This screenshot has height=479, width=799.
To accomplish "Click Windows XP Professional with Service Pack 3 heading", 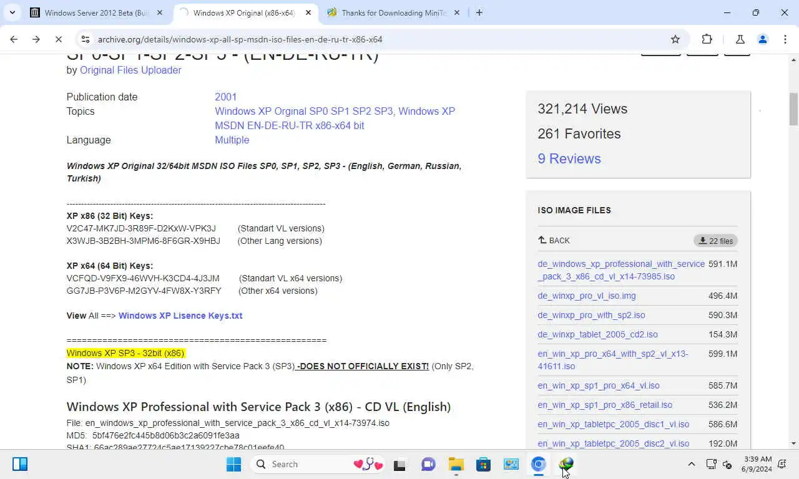I will pos(258,407).
